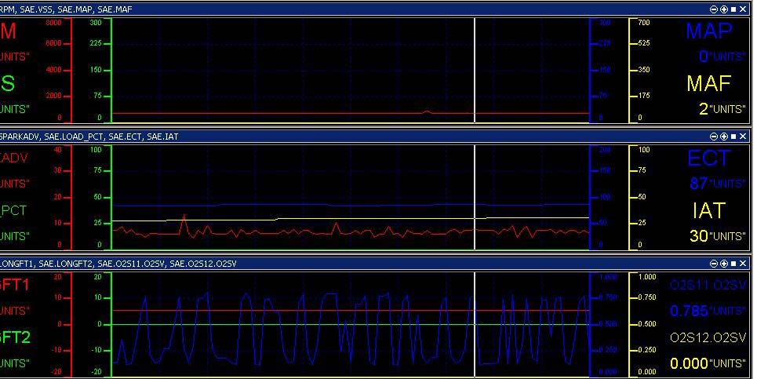Click the blue MAP channel label
This screenshot has height=379, width=757.
tap(708, 31)
